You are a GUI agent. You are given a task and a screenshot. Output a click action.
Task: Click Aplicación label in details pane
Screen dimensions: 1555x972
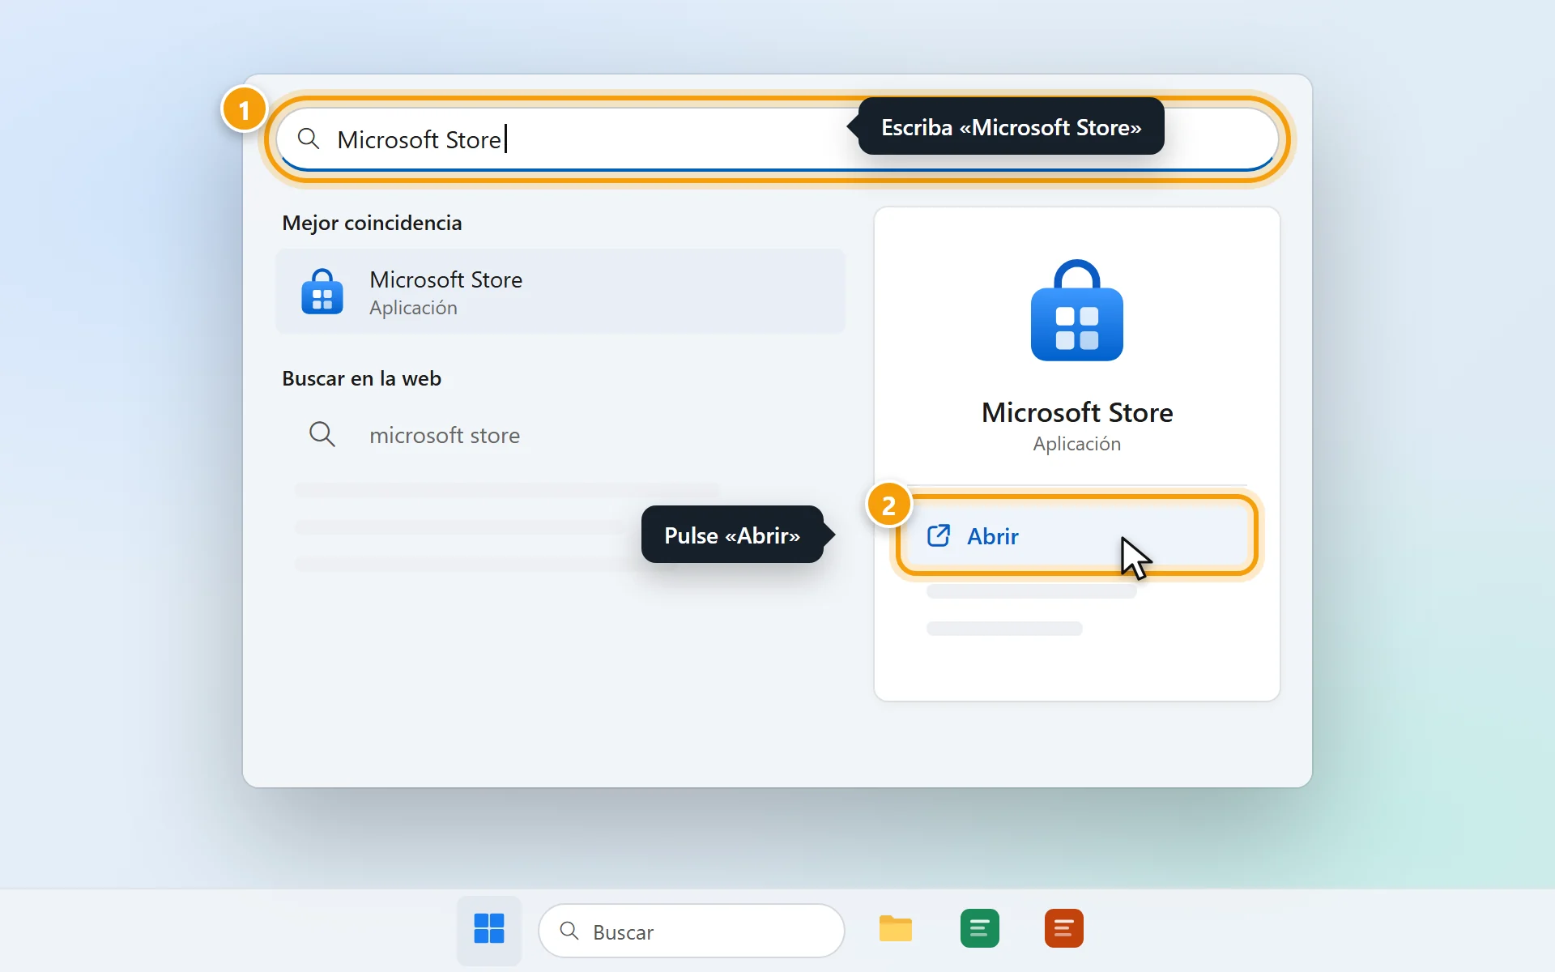tap(1077, 444)
